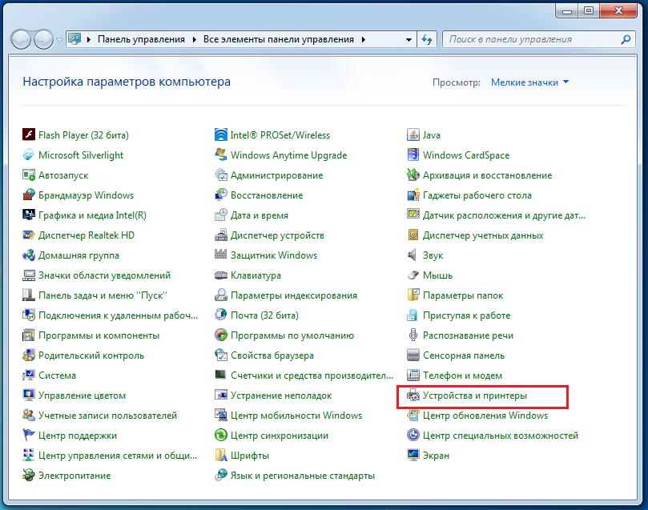The height and width of the screenshot is (510, 648).
Task: Open Flash Player icon
Action: coord(29,135)
